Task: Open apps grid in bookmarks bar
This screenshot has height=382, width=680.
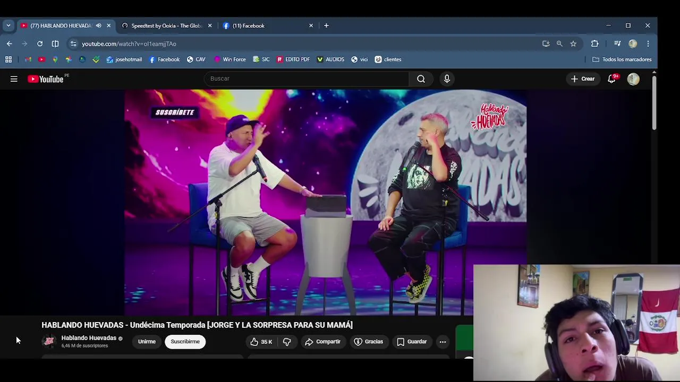Action: pos(8,59)
